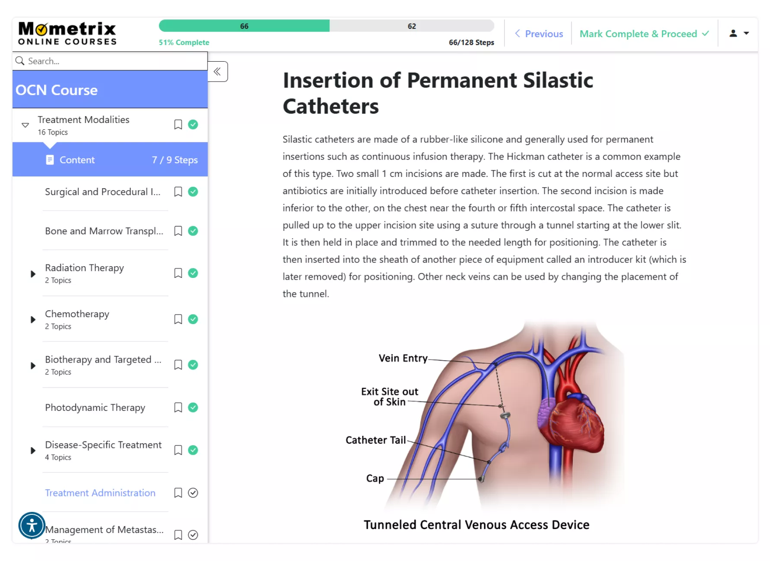Toggle completion check for Surgical and Procedural

(x=193, y=192)
